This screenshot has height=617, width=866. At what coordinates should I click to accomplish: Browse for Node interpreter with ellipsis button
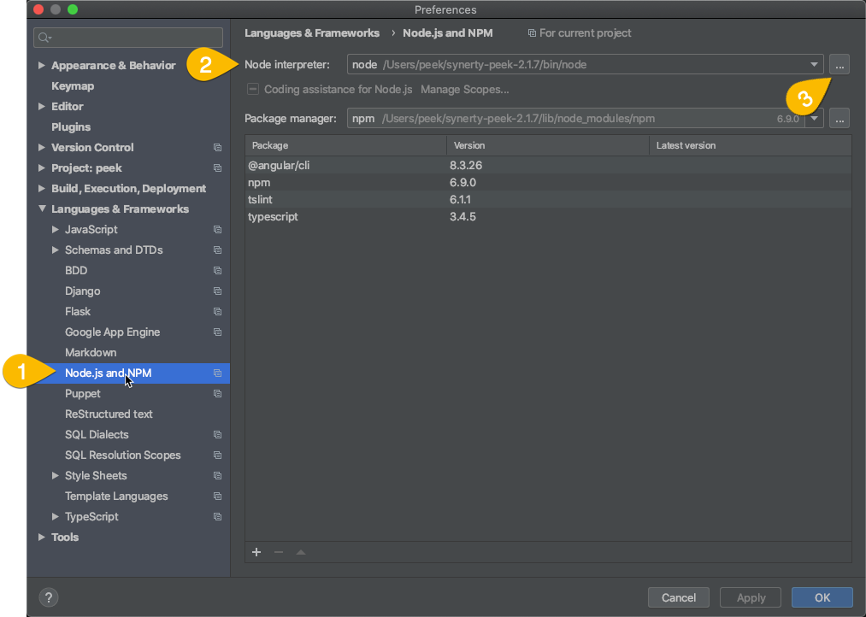839,65
